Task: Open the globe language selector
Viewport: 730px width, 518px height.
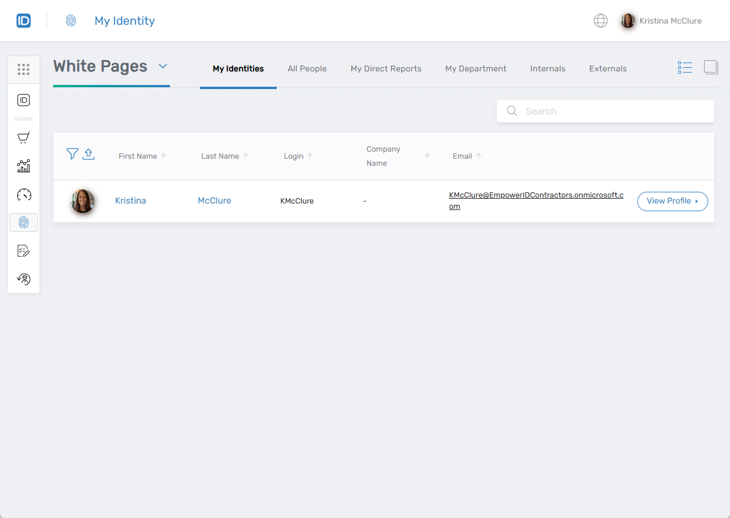Action: tap(600, 20)
